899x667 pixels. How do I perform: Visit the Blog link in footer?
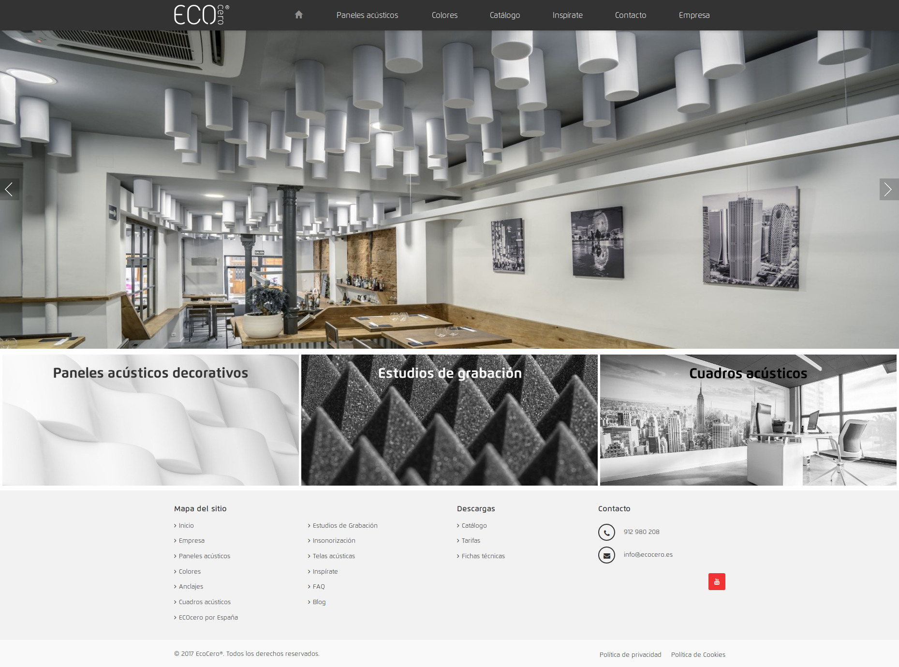click(x=319, y=602)
